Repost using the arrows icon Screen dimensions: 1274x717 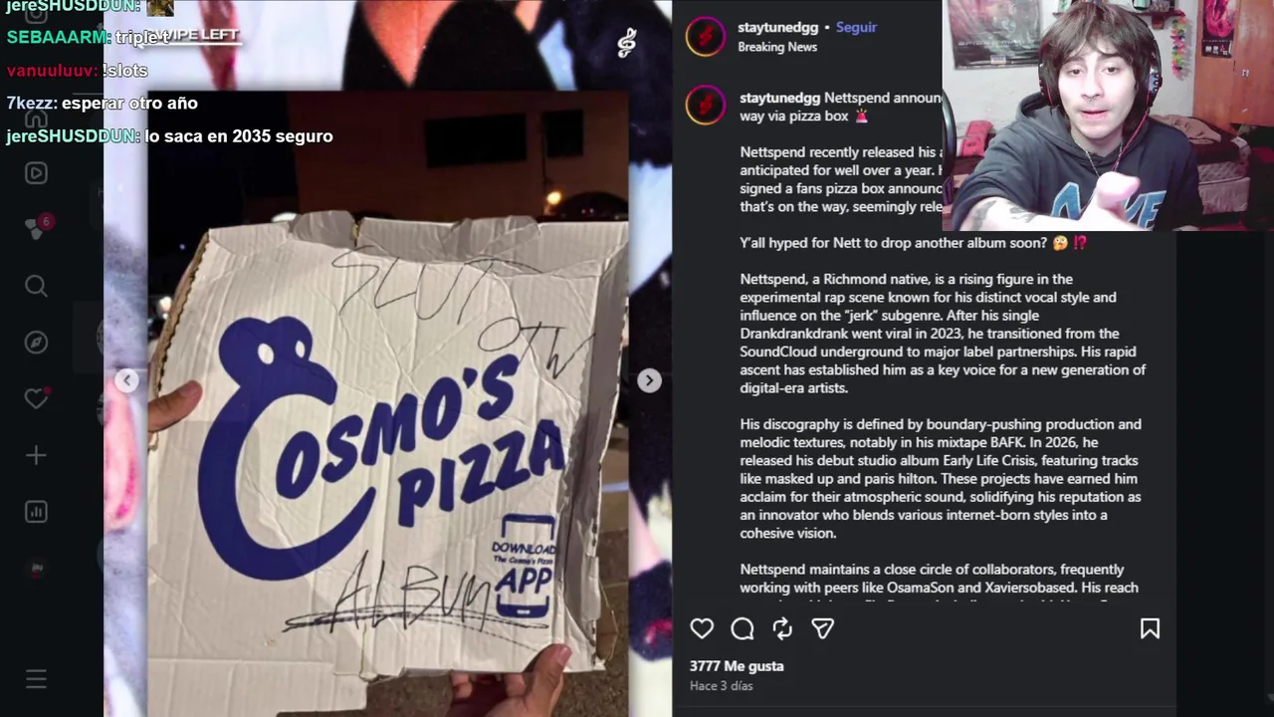pyautogui.click(x=782, y=628)
